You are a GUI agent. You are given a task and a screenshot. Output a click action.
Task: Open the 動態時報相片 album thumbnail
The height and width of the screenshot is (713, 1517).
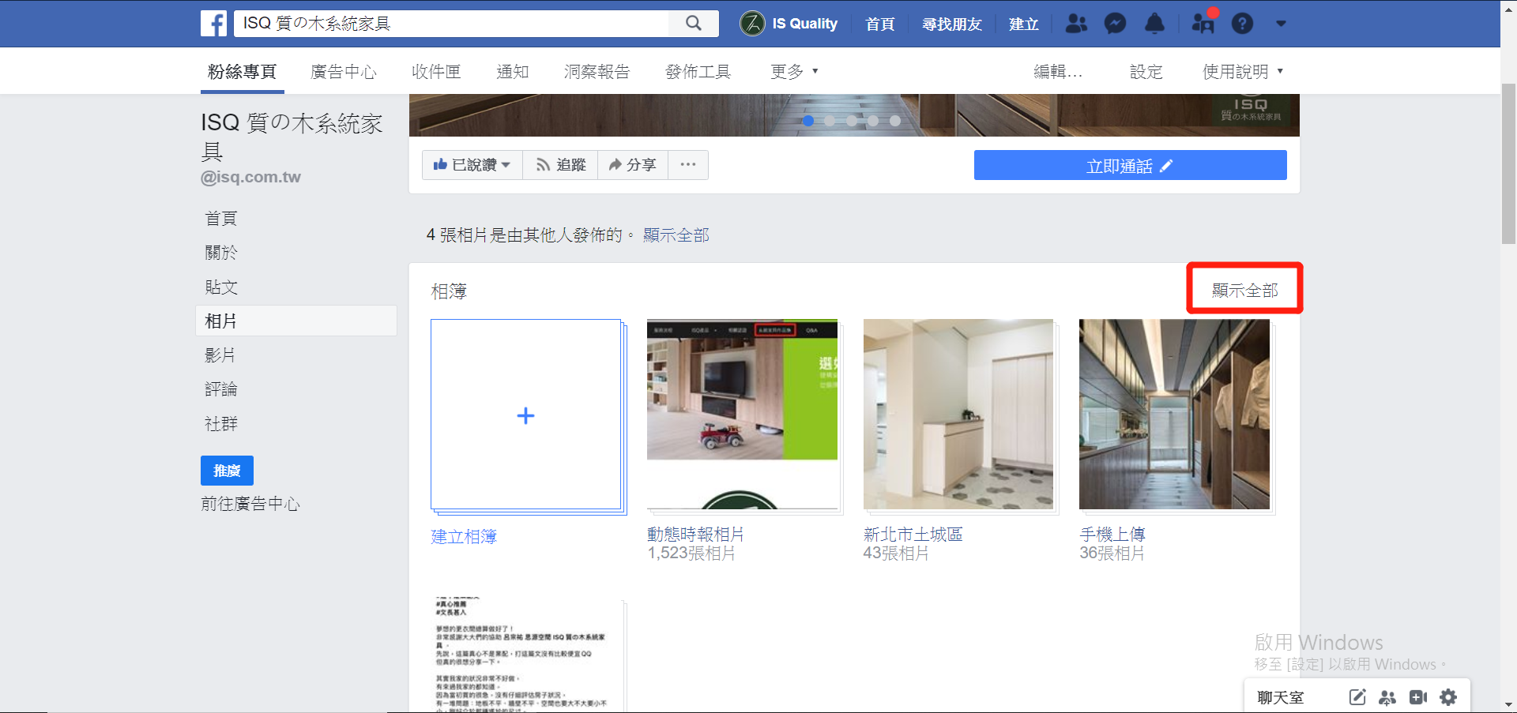point(743,415)
